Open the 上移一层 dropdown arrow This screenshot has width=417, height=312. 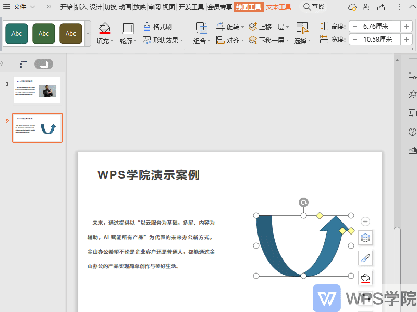click(288, 27)
